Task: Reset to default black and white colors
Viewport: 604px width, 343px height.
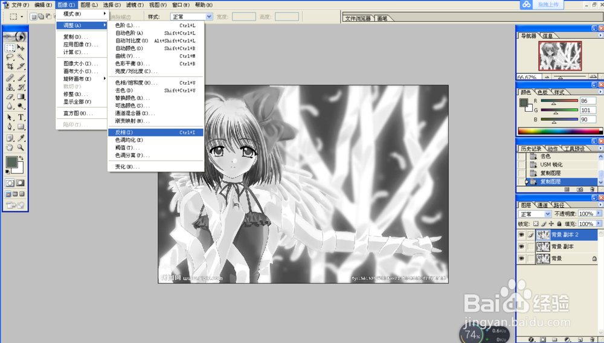Action: 8,171
